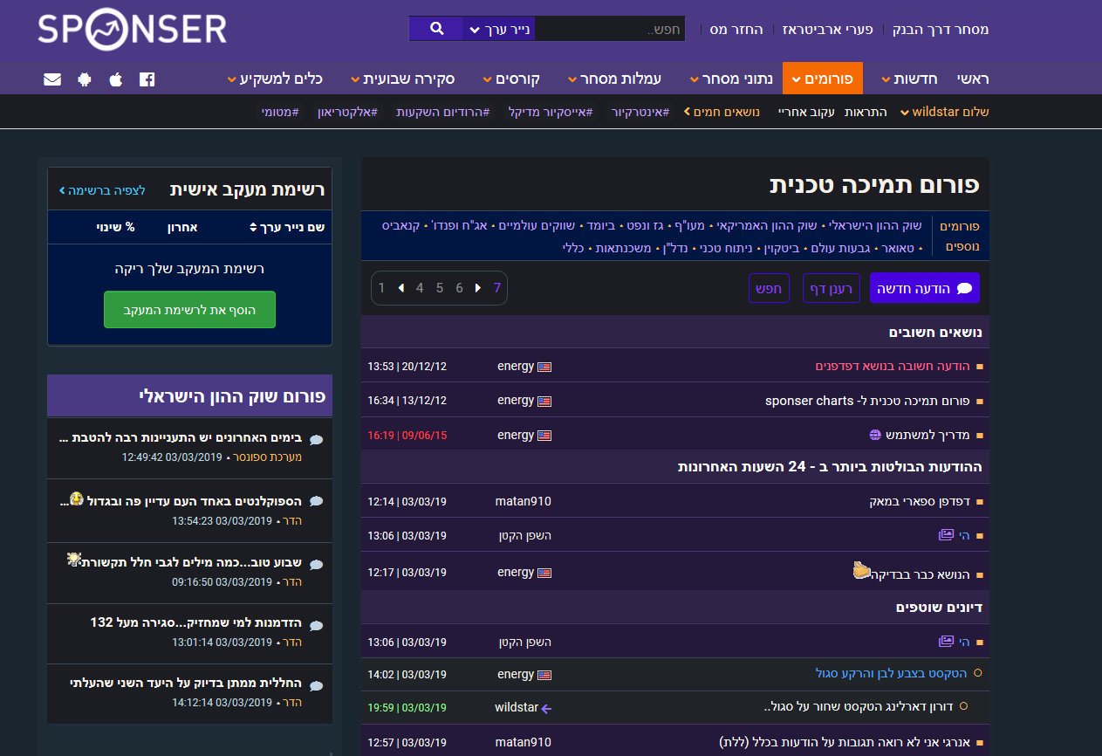Open post החללית ממתן בדיוק על היעד

(186, 684)
